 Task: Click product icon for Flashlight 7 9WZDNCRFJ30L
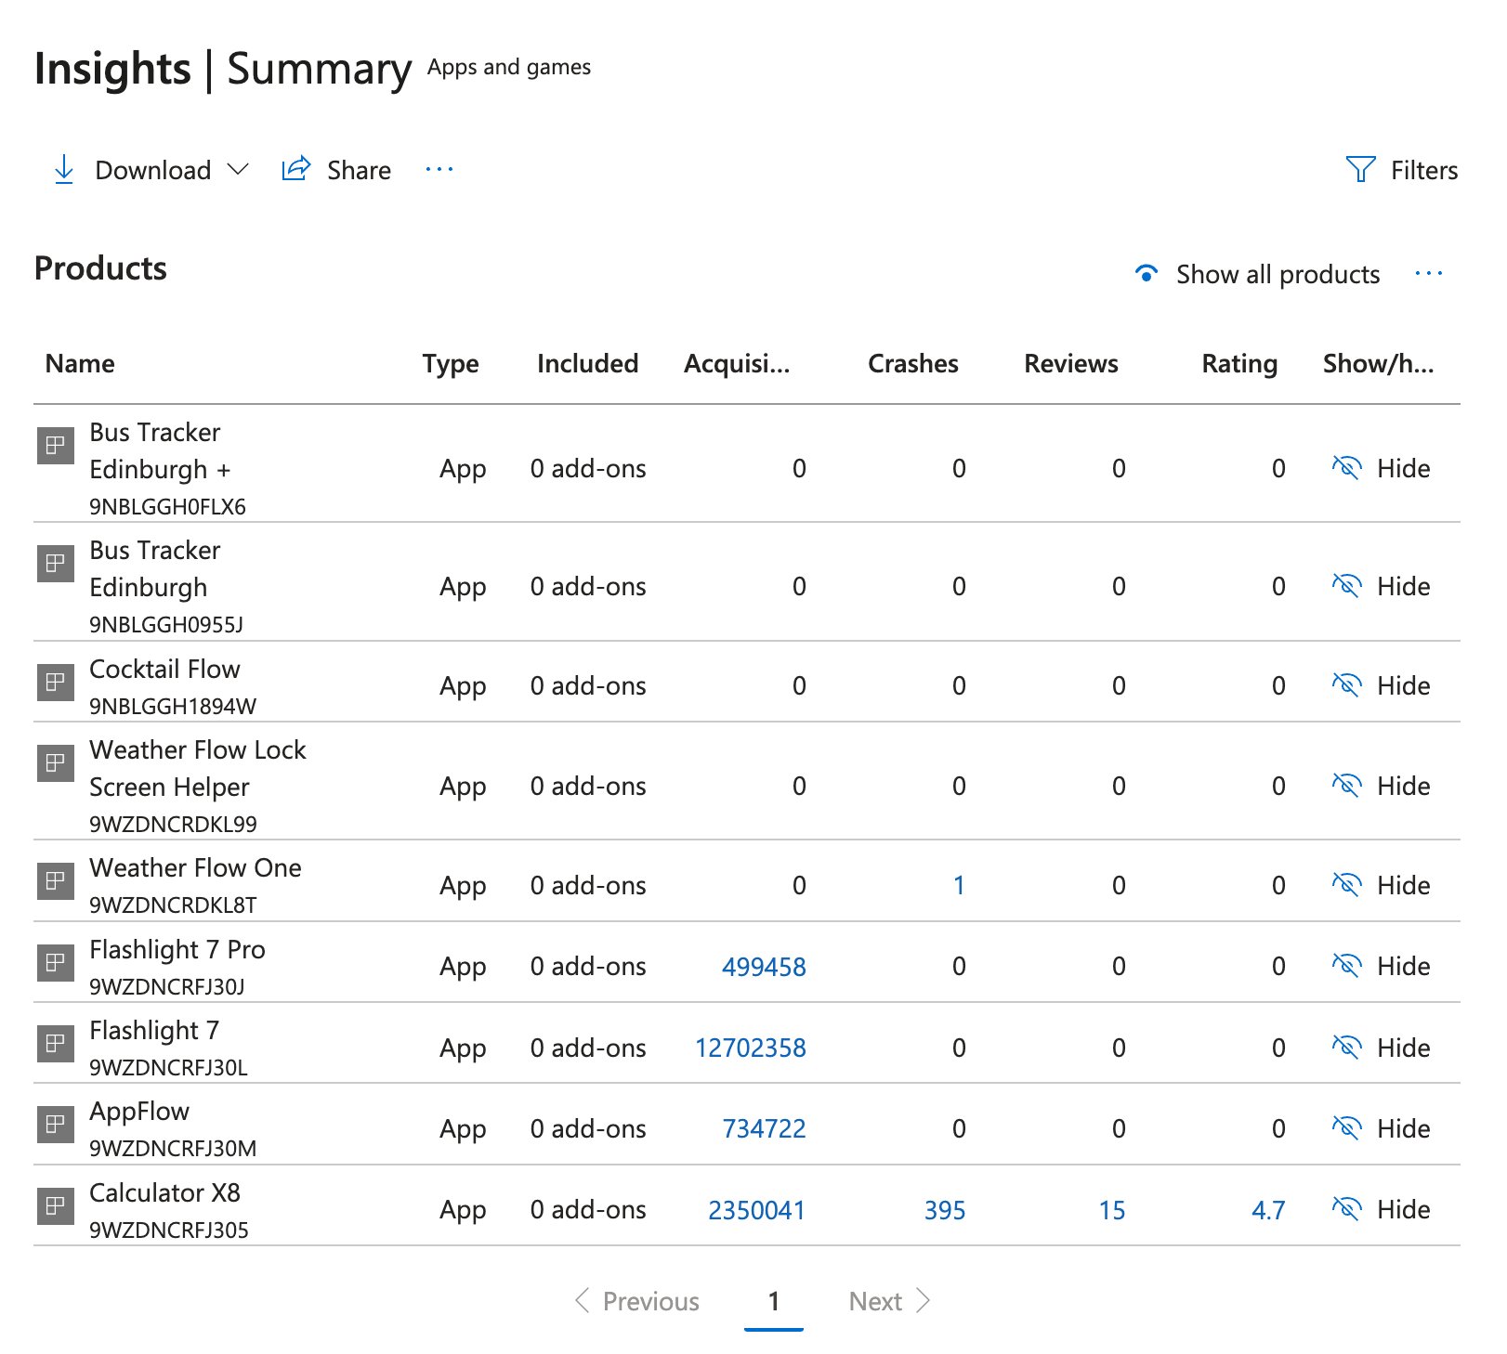tap(56, 1043)
